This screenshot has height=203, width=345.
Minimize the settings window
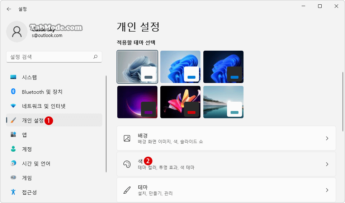pyautogui.click(x=303, y=6)
